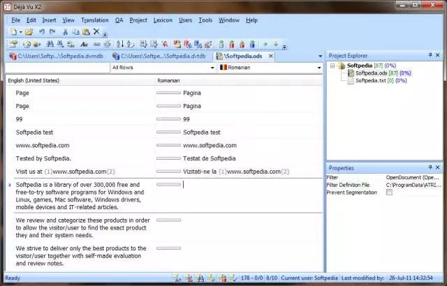The image size is (447, 286).
Task: Click the status bar of the 99 target row
Action: [x=168, y=119]
